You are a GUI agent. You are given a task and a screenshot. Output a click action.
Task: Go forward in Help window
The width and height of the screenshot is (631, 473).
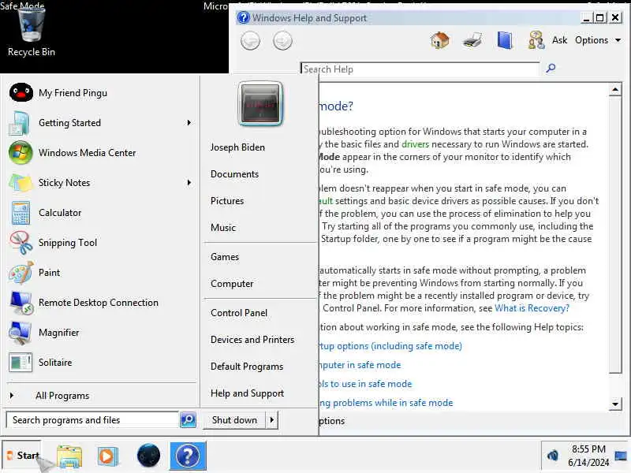[x=282, y=41]
